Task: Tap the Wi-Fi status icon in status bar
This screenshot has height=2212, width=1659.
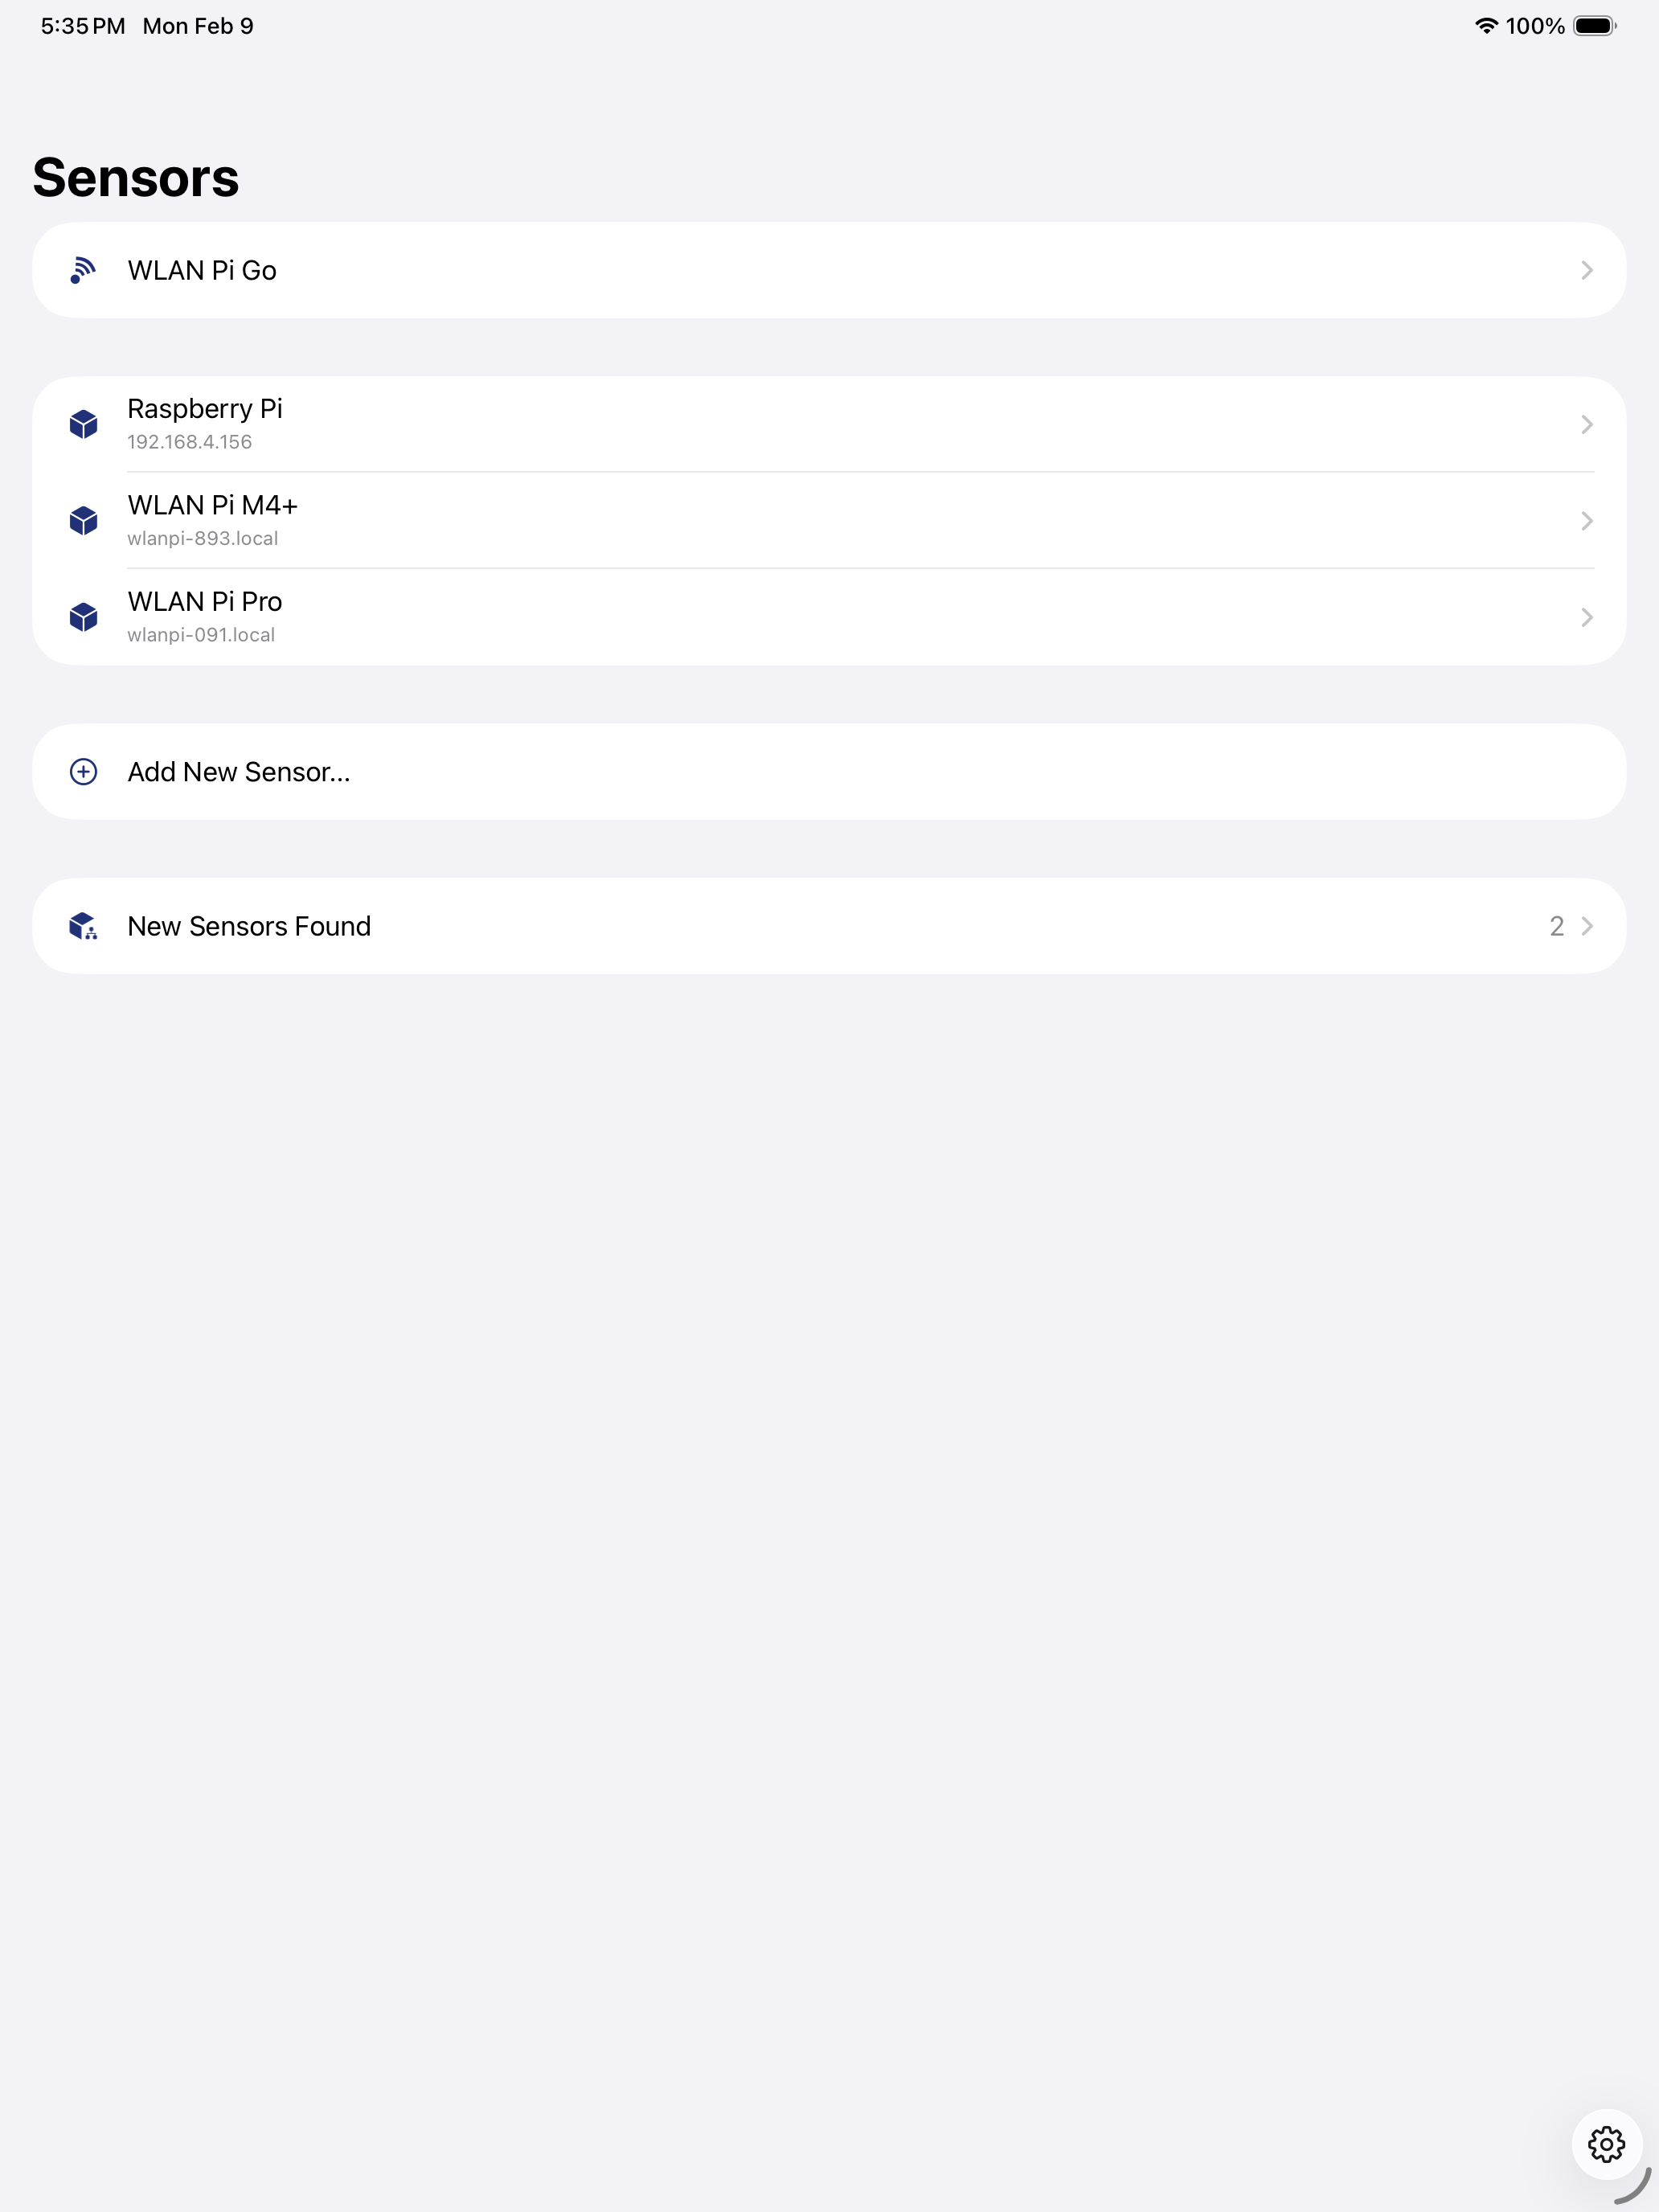Action: (1486, 26)
